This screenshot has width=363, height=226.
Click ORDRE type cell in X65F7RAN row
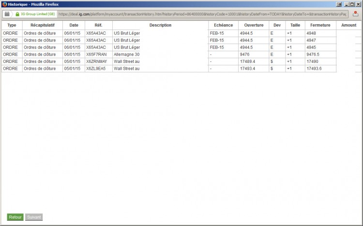click(x=12, y=54)
